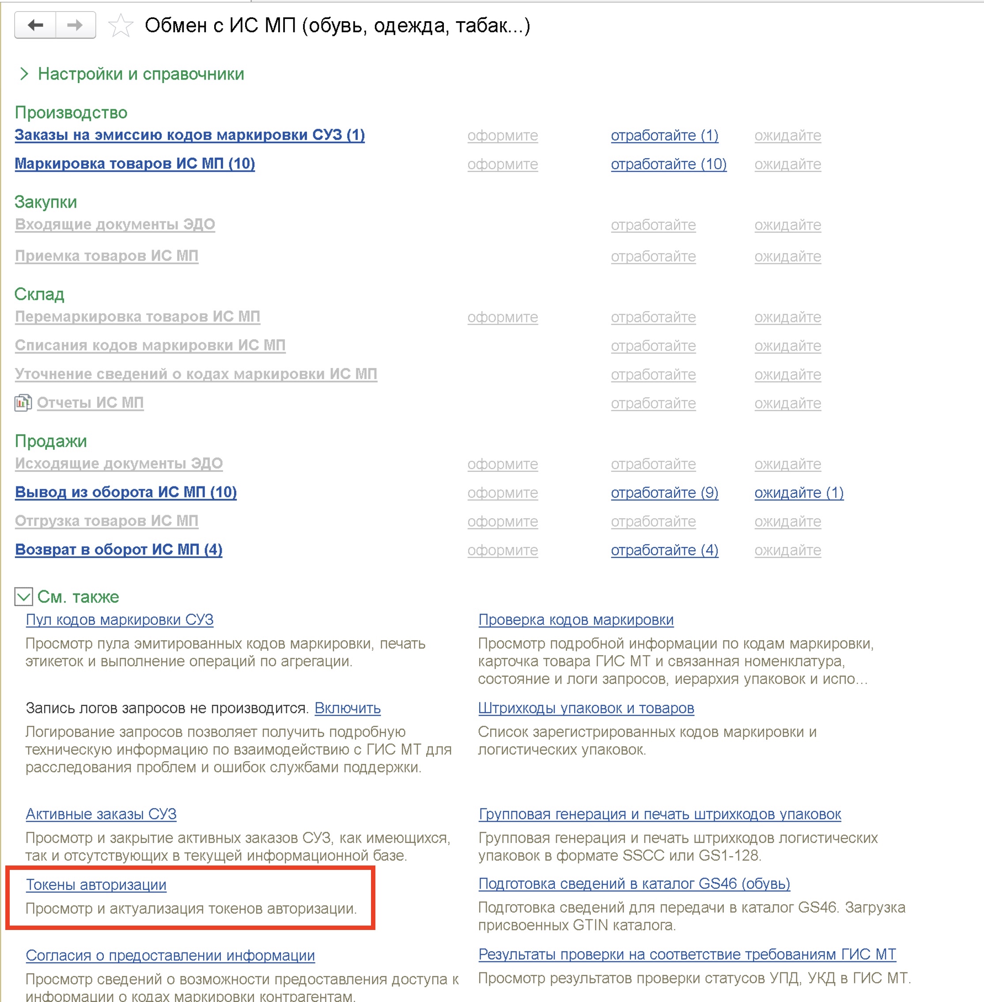Open Приемка товаров ИС МП
984x1002 pixels.
[106, 256]
